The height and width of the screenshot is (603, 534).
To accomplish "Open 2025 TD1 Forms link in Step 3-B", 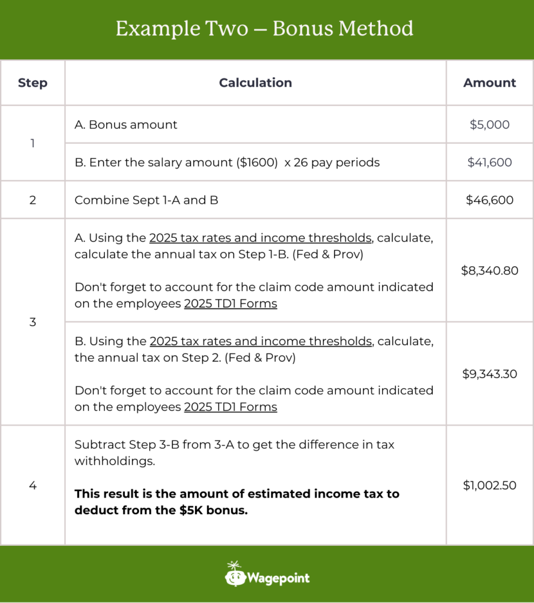I will pos(230,407).
